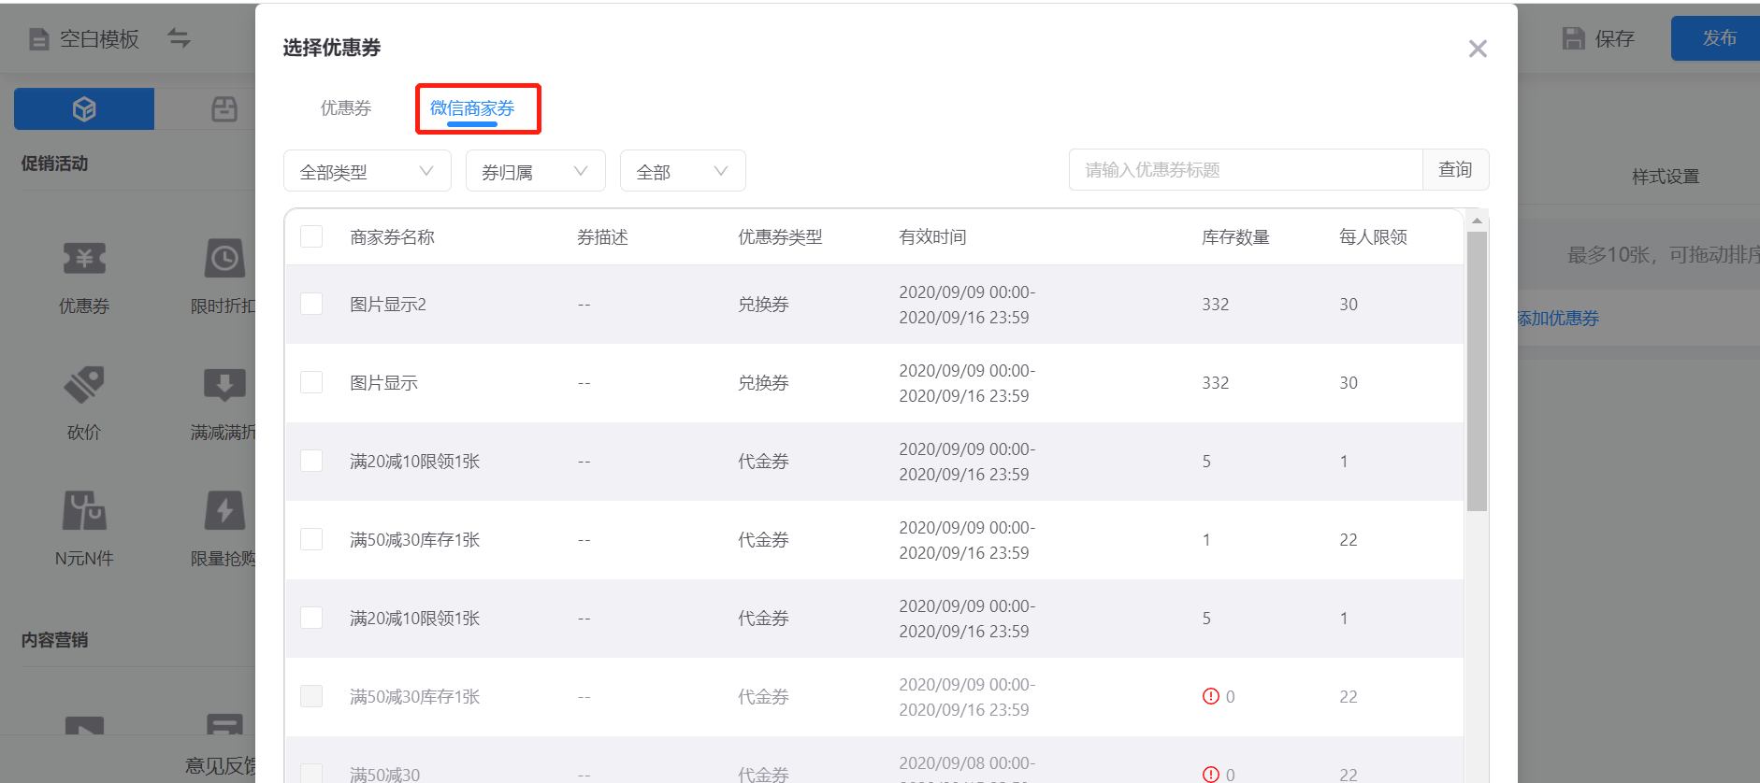This screenshot has height=783, width=1760.
Task: Click the swap template arrows icon
Action: pyautogui.click(x=179, y=38)
